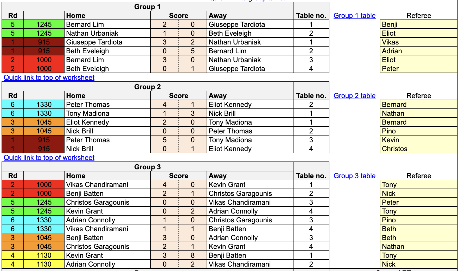The image size is (460, 271).
Task: Open the Group 2 table link
Action: [354, 96]
